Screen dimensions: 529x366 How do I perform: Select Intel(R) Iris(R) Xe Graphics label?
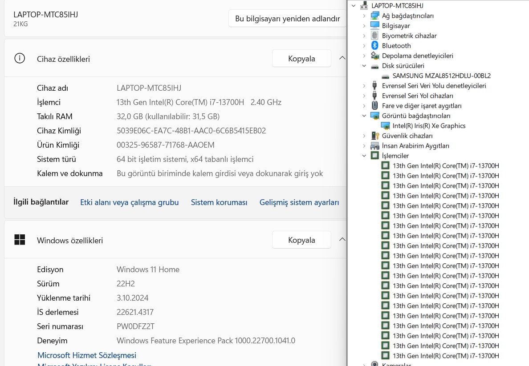pyautogui.click(x=429, y=126)
